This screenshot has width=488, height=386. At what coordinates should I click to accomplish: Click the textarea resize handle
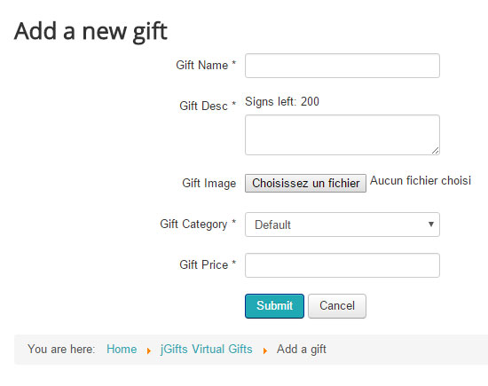435,151
